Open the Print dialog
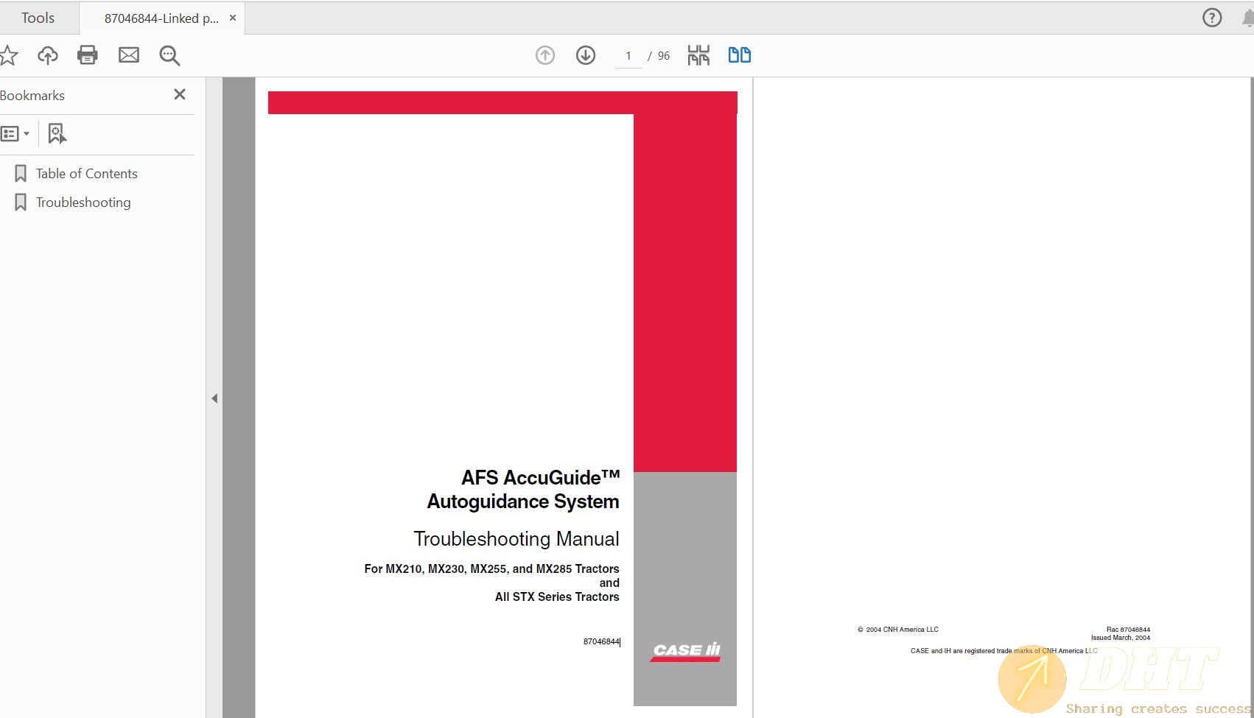The height and width of the screenshot is (718, 1254). 87,54
